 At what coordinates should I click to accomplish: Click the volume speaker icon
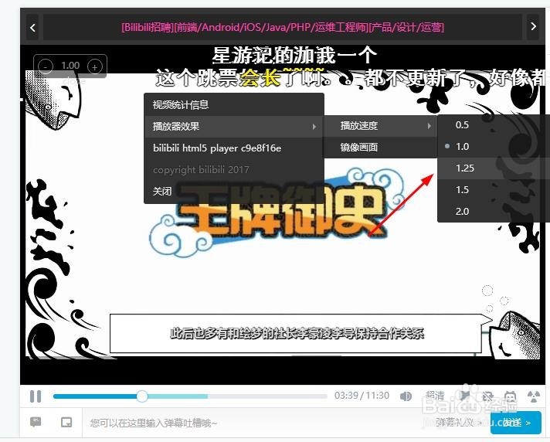(406, 396)
